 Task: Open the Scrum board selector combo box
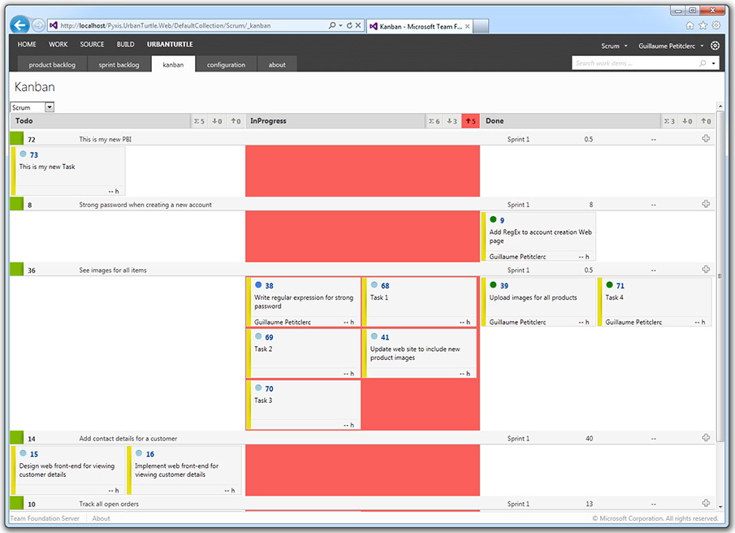click(x=31, y=106)
